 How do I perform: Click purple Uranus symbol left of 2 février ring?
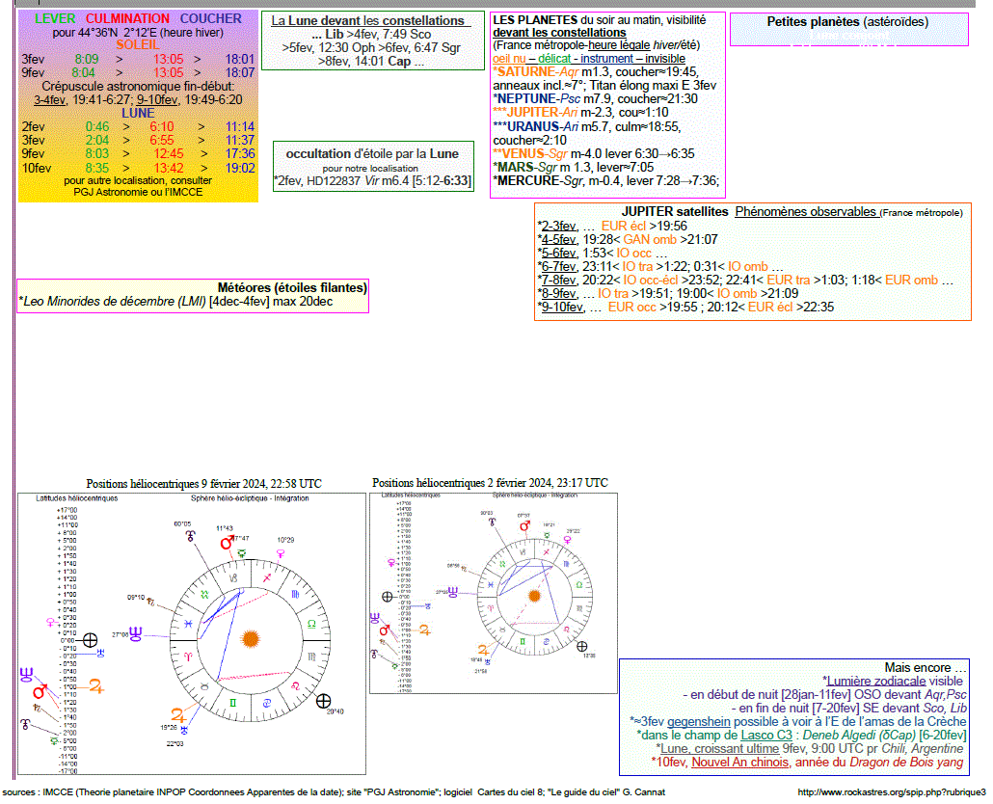click(x=453, y=593)
